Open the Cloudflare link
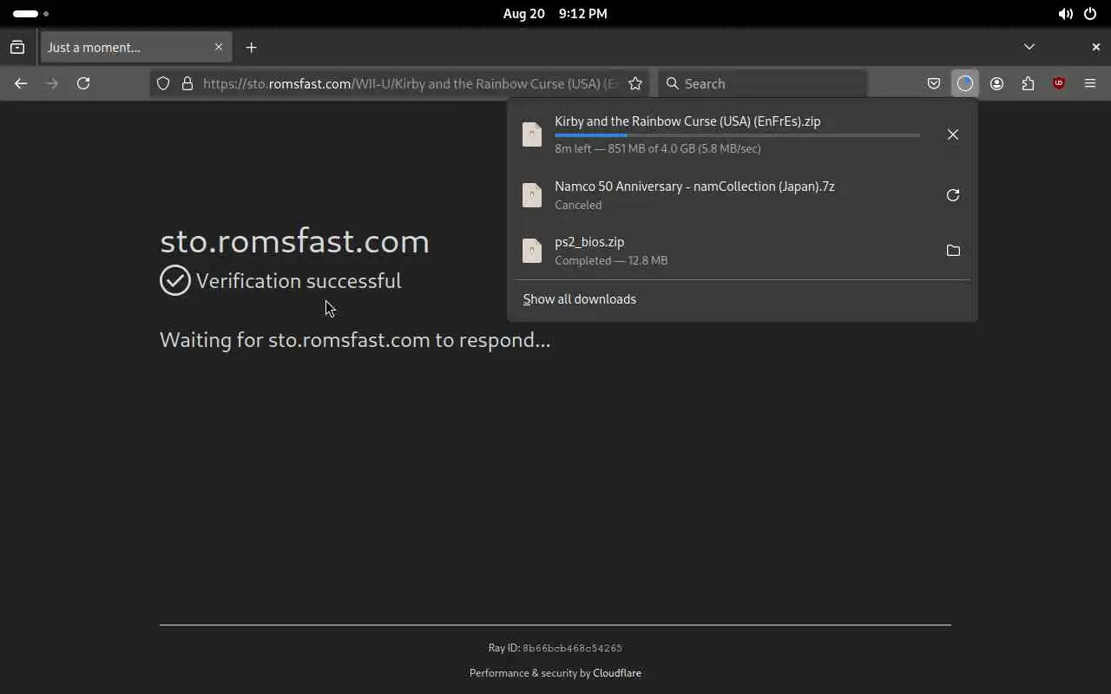The image size is (1111, 694). 617,673
